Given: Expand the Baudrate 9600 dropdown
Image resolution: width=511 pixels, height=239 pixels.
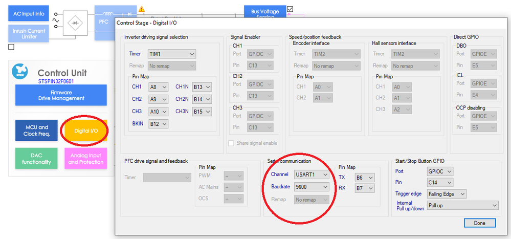Looking at the screenshot, I should point(312,187).
